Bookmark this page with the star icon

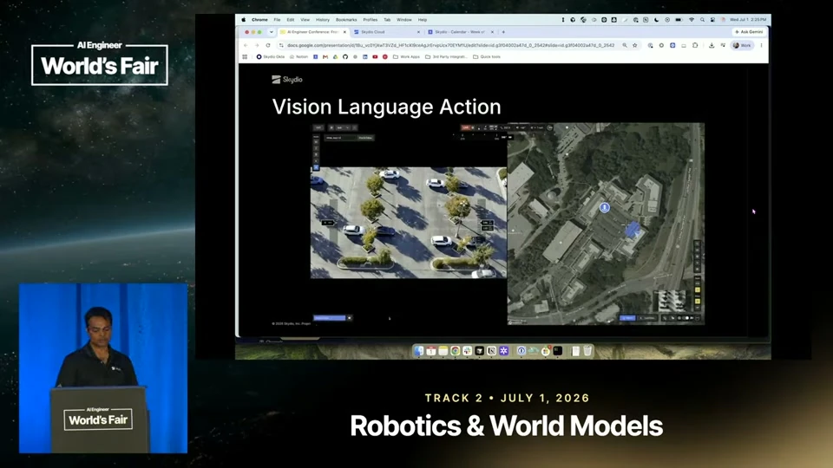pyautogui.click(x=635, y=45)
